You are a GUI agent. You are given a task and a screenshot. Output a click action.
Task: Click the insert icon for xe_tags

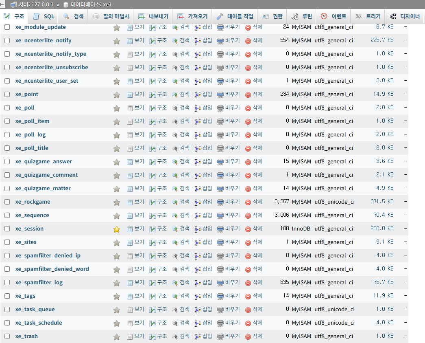(x=198, y=296)
